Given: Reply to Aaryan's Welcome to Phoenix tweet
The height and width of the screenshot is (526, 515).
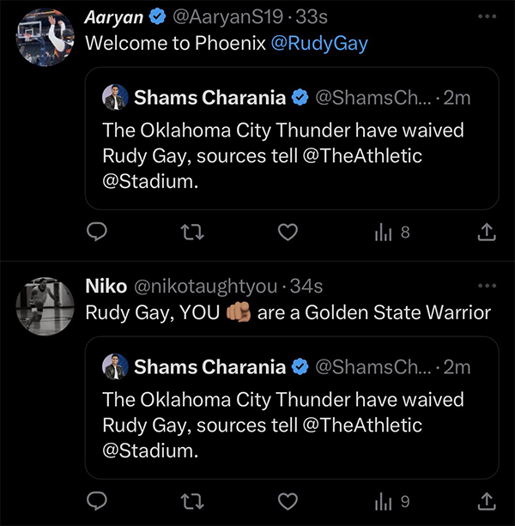Looking at the screenshot, I should click(98, 232).
